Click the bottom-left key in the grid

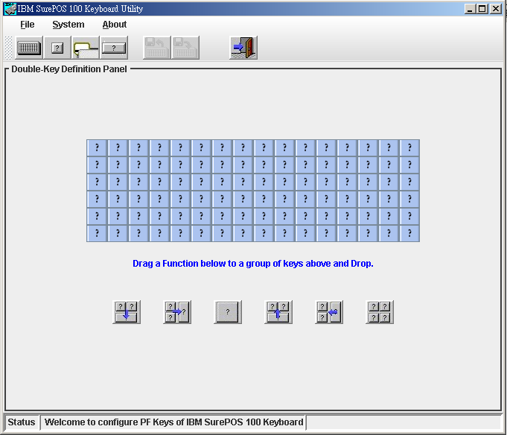pyautogui.click(x=97, y=233)
